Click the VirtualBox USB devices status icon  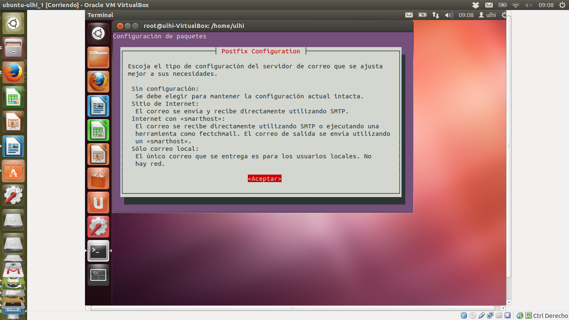pyautogui.click(x=482, y=315)
